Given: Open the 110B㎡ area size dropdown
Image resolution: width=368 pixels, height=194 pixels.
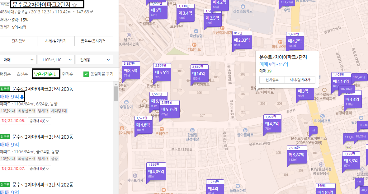Looking at the screenshot, I should pos(56,60).
